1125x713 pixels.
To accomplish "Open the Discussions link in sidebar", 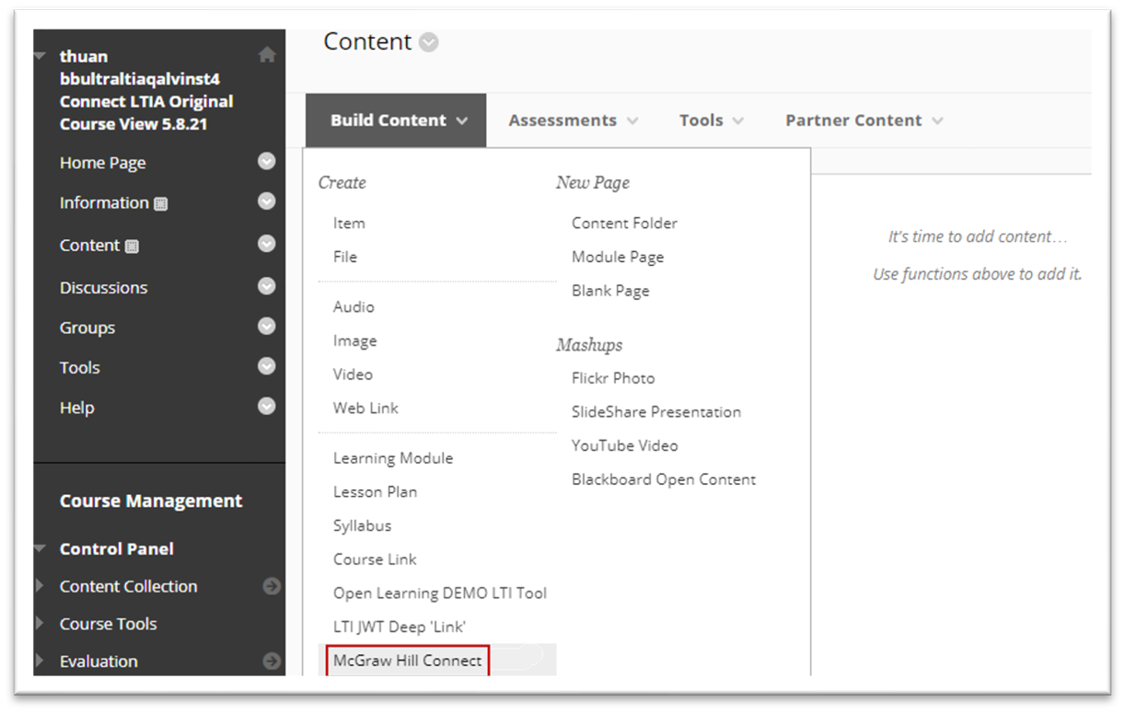I will click(x=103, y=288).
